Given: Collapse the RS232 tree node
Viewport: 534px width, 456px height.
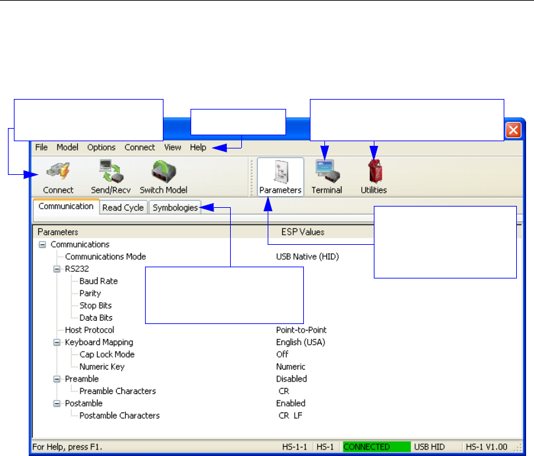Looking at the screenshot, I should pyautogui.click(x=57, y=269).
